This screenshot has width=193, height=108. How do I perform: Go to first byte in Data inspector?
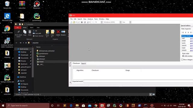coord(183,32)
